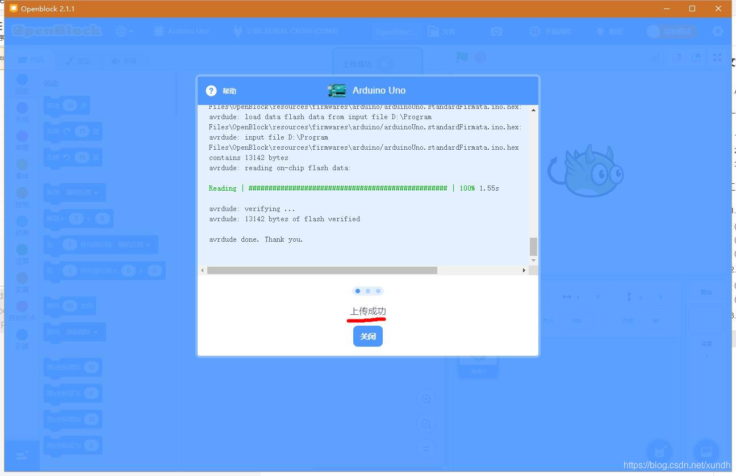This screenshot has width=736, height=476.
Task: Click the log's scroll-right arrow
Action: (524, 271)
